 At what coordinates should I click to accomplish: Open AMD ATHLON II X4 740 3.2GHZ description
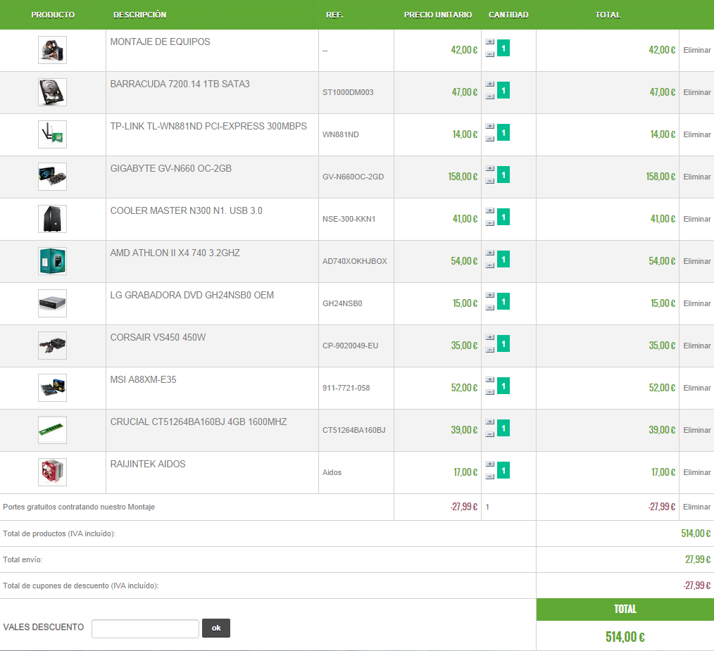(175, 253)
